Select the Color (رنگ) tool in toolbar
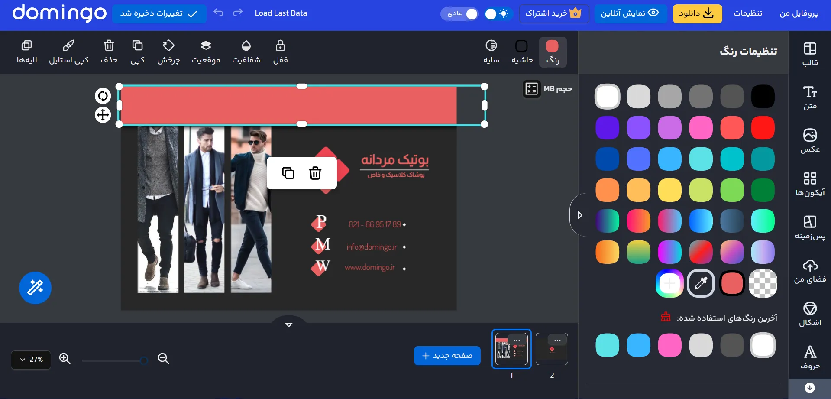Image resolution: width=831 pixels, height=399 pixels. [x=553, y=52]
